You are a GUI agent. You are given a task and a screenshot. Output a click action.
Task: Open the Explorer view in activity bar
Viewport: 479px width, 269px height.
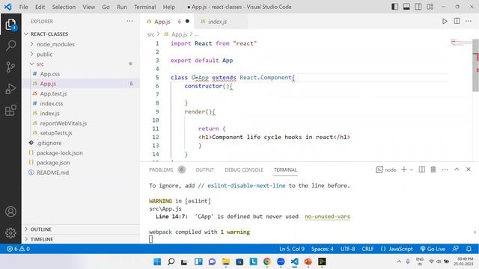click(x=10, y=25)
